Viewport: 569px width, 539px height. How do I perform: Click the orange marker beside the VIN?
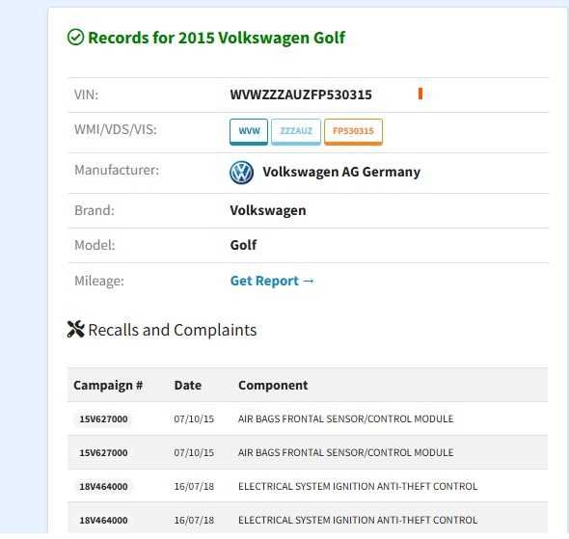coord(420,94)
